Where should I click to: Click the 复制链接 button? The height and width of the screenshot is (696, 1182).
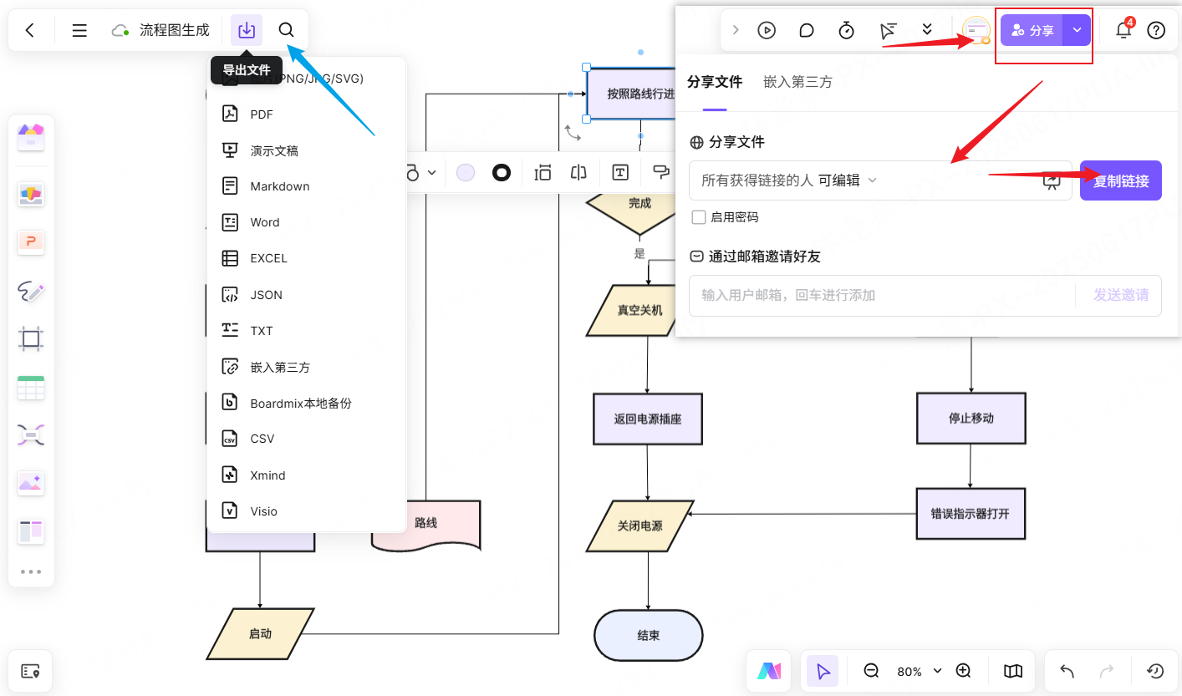click(x=1120, y=180)
